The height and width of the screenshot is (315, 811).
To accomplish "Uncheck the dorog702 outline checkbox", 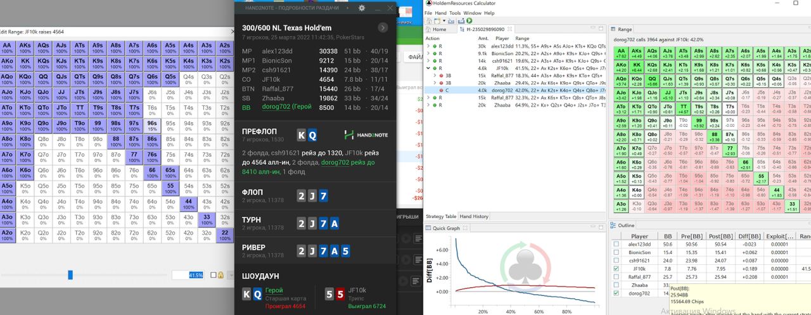I will [x=616, y=293].
